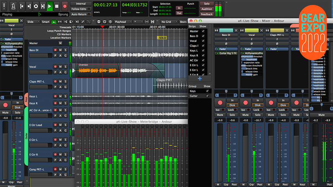
Task: Click the Punch In button
Action: (x=179, y=8)
